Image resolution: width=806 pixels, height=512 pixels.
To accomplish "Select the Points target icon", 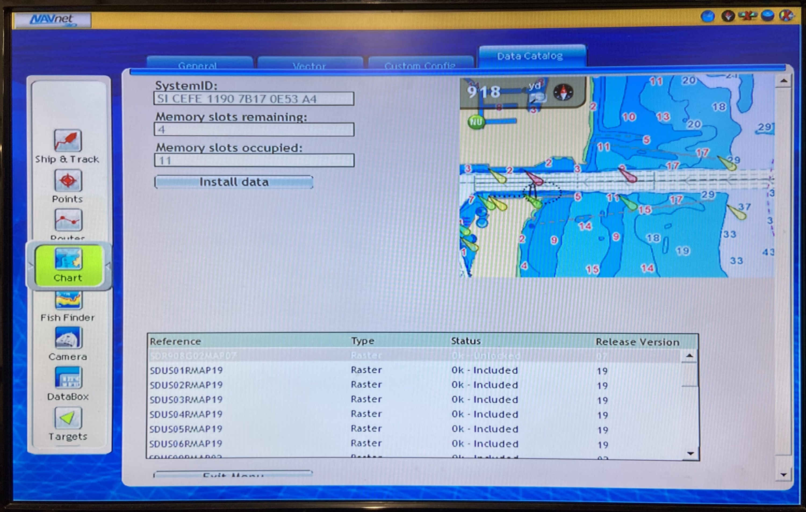I will tap(68, 181).
